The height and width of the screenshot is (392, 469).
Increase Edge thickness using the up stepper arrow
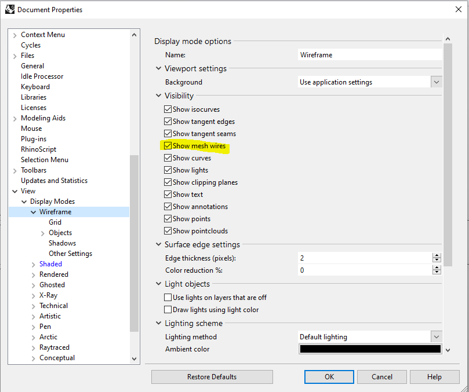coord(437,255)
